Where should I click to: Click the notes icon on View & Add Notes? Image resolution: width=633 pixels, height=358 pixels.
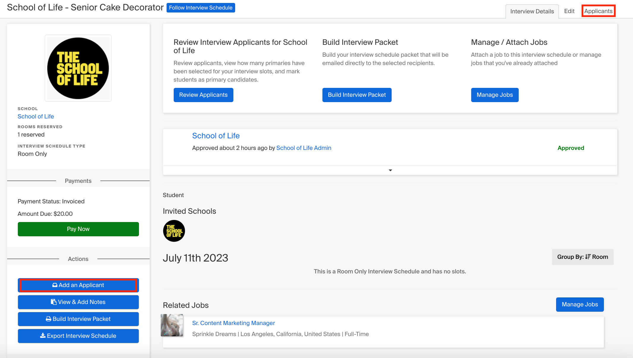pyautogui.click(x=54, y=302)
